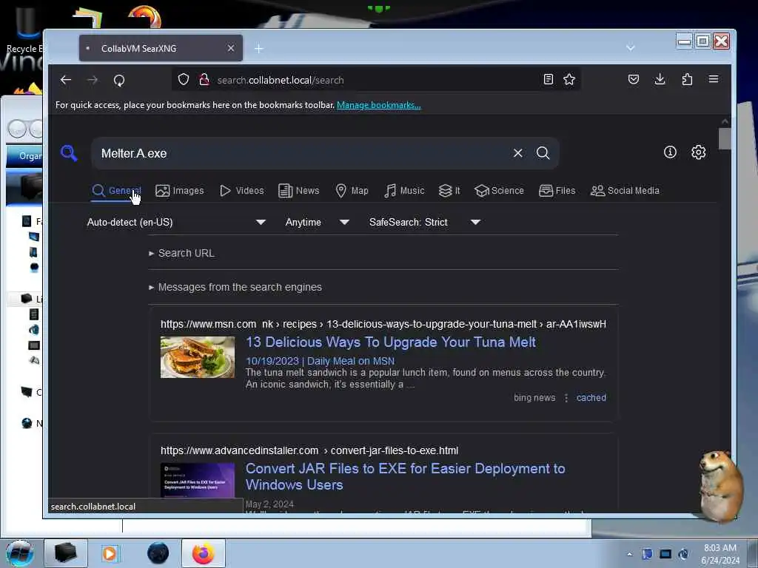Screen dimensions: 758x568
Task: Submit search with the magnifier button
Action: (x=543, y=153)
